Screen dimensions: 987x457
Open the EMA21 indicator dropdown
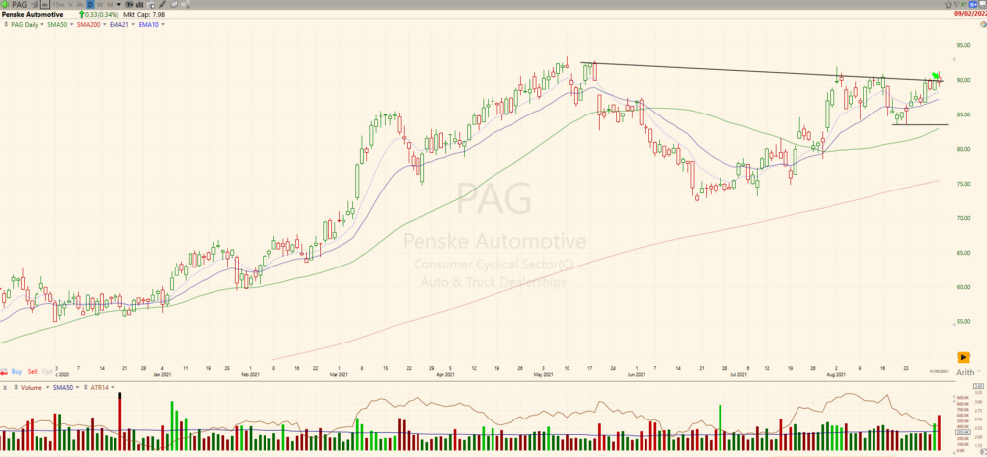click(x=133, y=24)
